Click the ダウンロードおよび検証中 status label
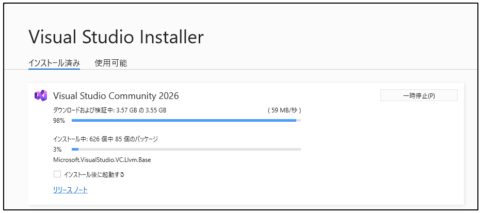The image size is (481, 213). click(x=83, y=110)
